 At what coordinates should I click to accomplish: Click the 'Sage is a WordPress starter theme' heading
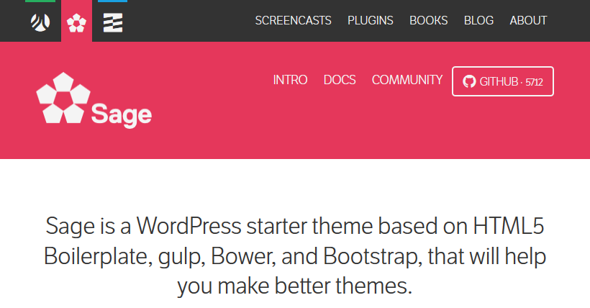tap(295, 256)
